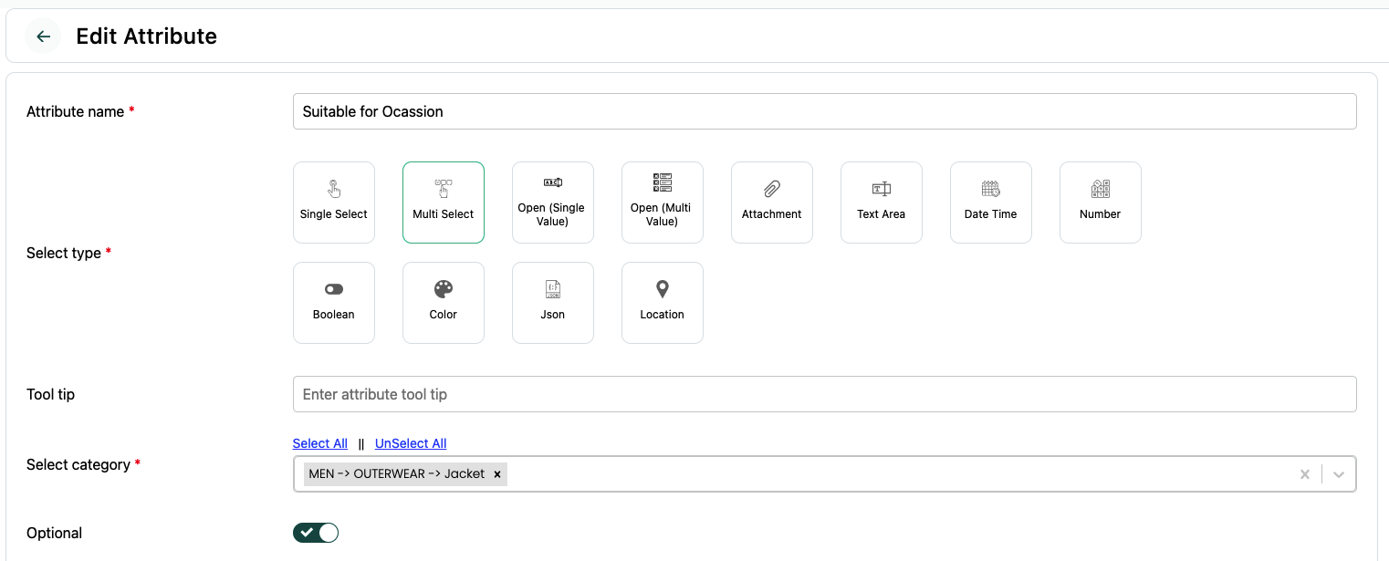Open the category selection dropdown
The height and width of the screenshot is (561, 1389).
(1338, 473)
